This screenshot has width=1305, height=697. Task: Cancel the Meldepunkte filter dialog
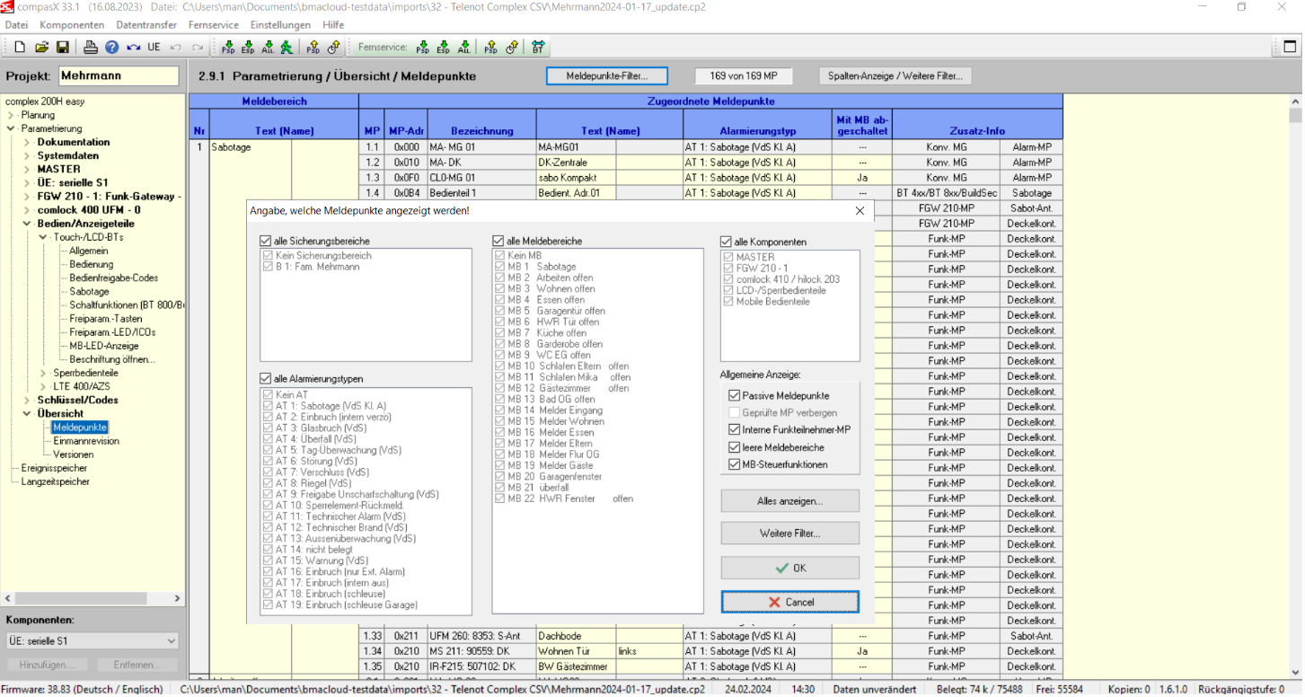tap(789, 602)
